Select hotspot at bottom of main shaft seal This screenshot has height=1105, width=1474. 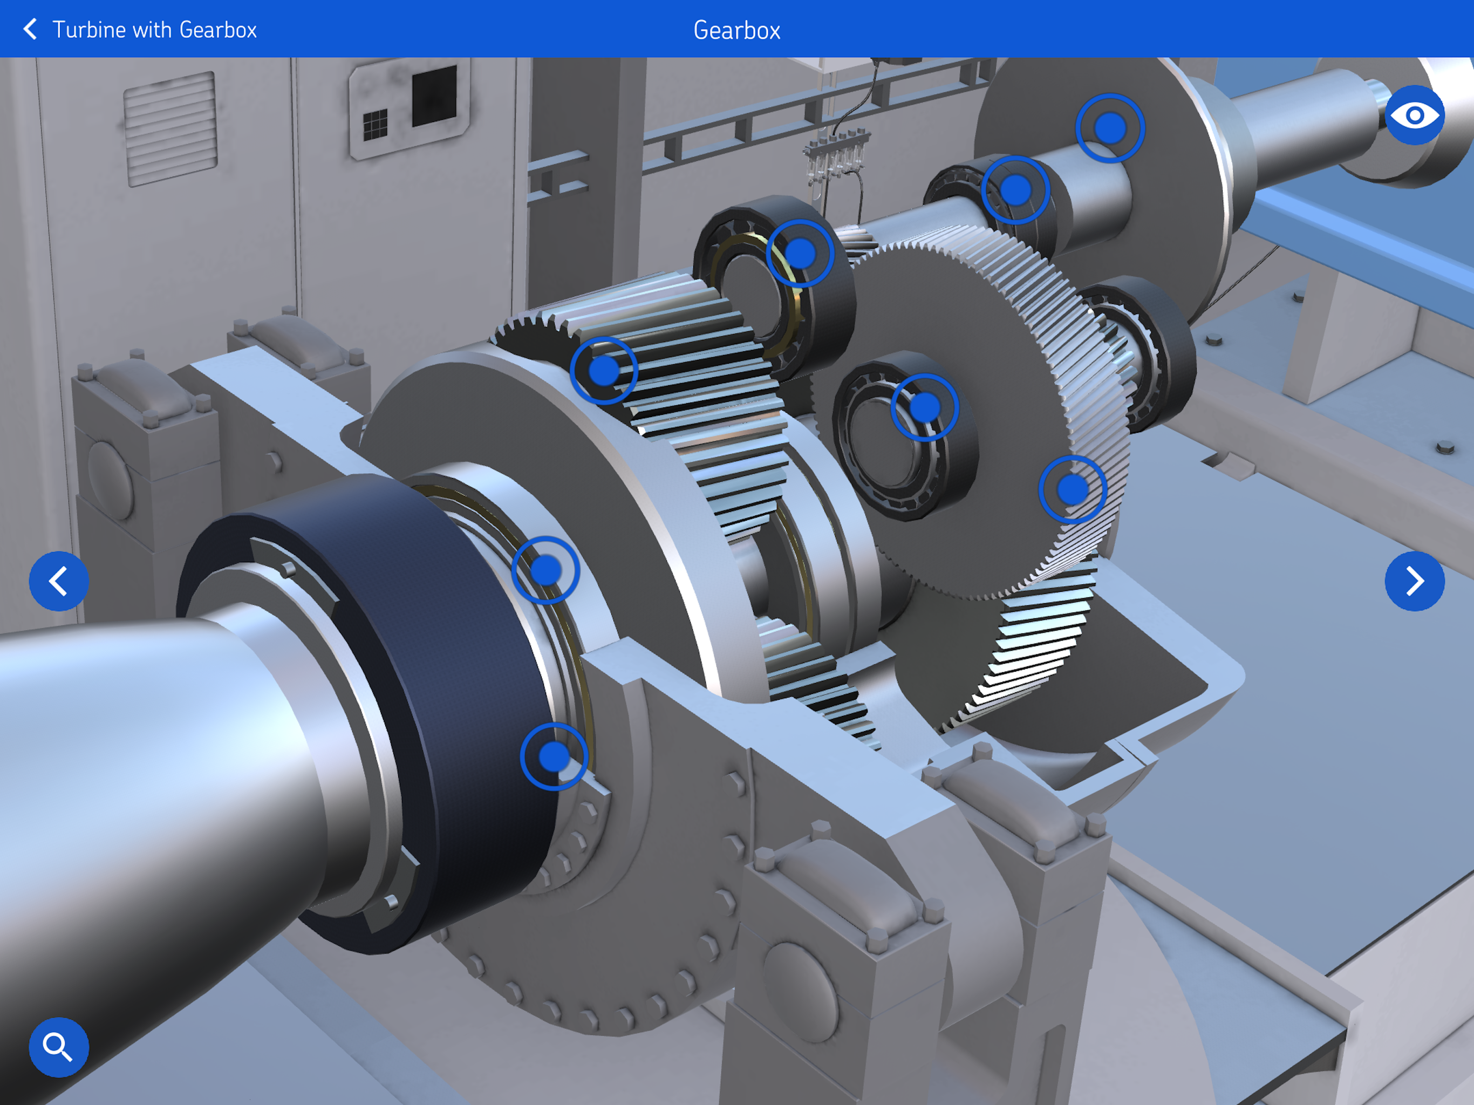(x=554, y=756)
